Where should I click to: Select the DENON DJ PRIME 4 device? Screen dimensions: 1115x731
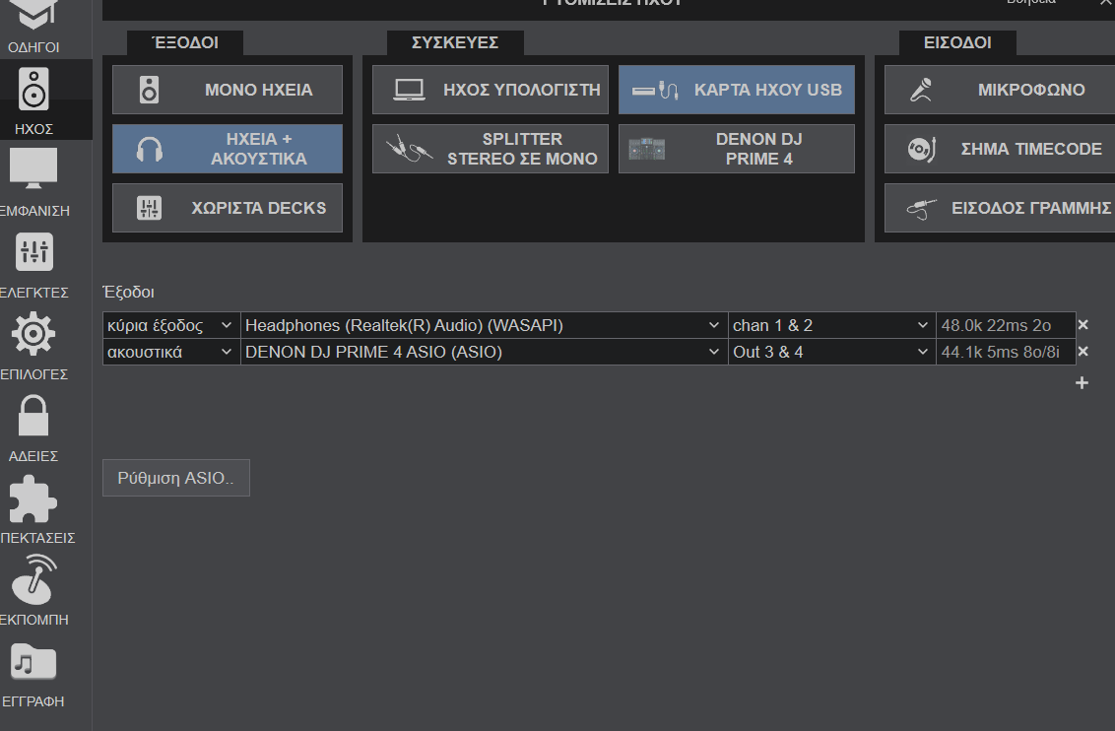(737, 149)
